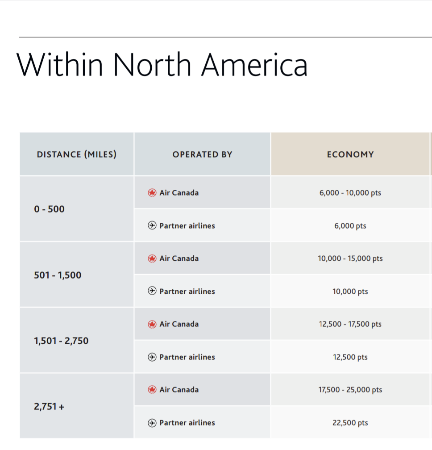Select the Partner airlines plane icon for 2,751 + miles

coord(152,423)
